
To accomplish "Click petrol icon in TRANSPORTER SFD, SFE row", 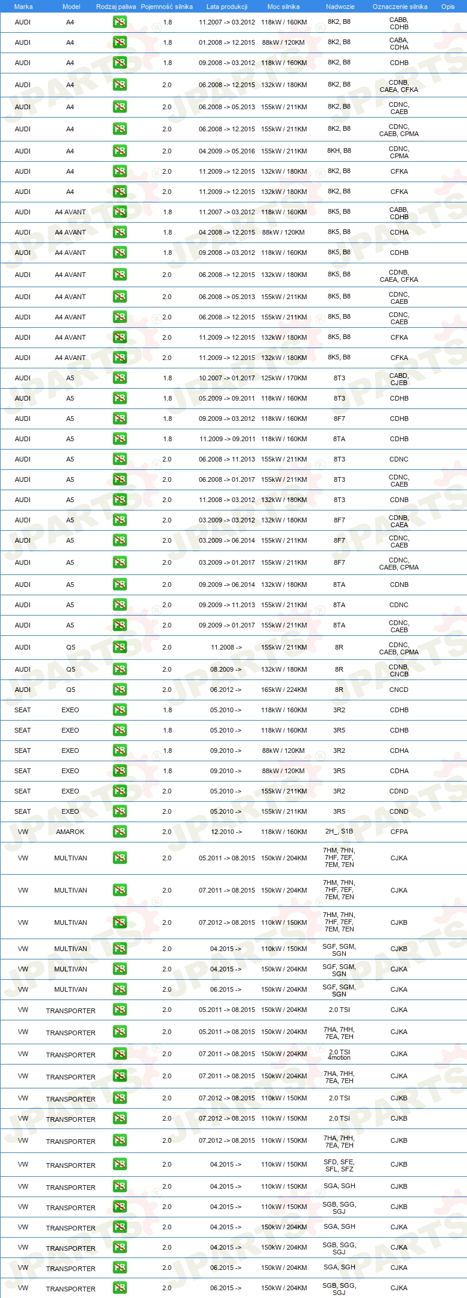I will tap(119, 1164).
